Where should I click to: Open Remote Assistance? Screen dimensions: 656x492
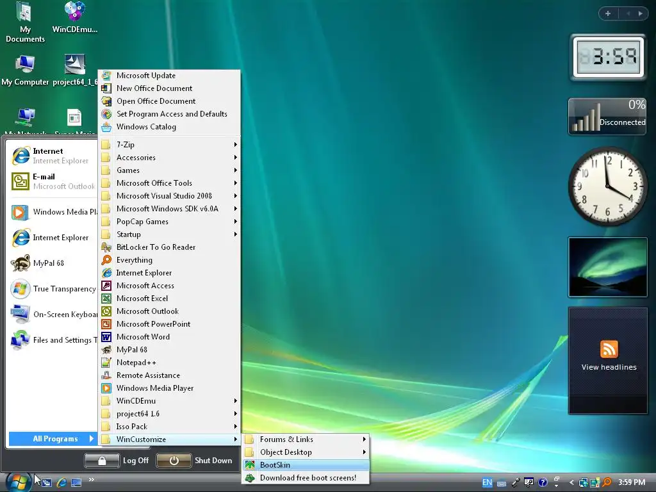coord(170,375)
